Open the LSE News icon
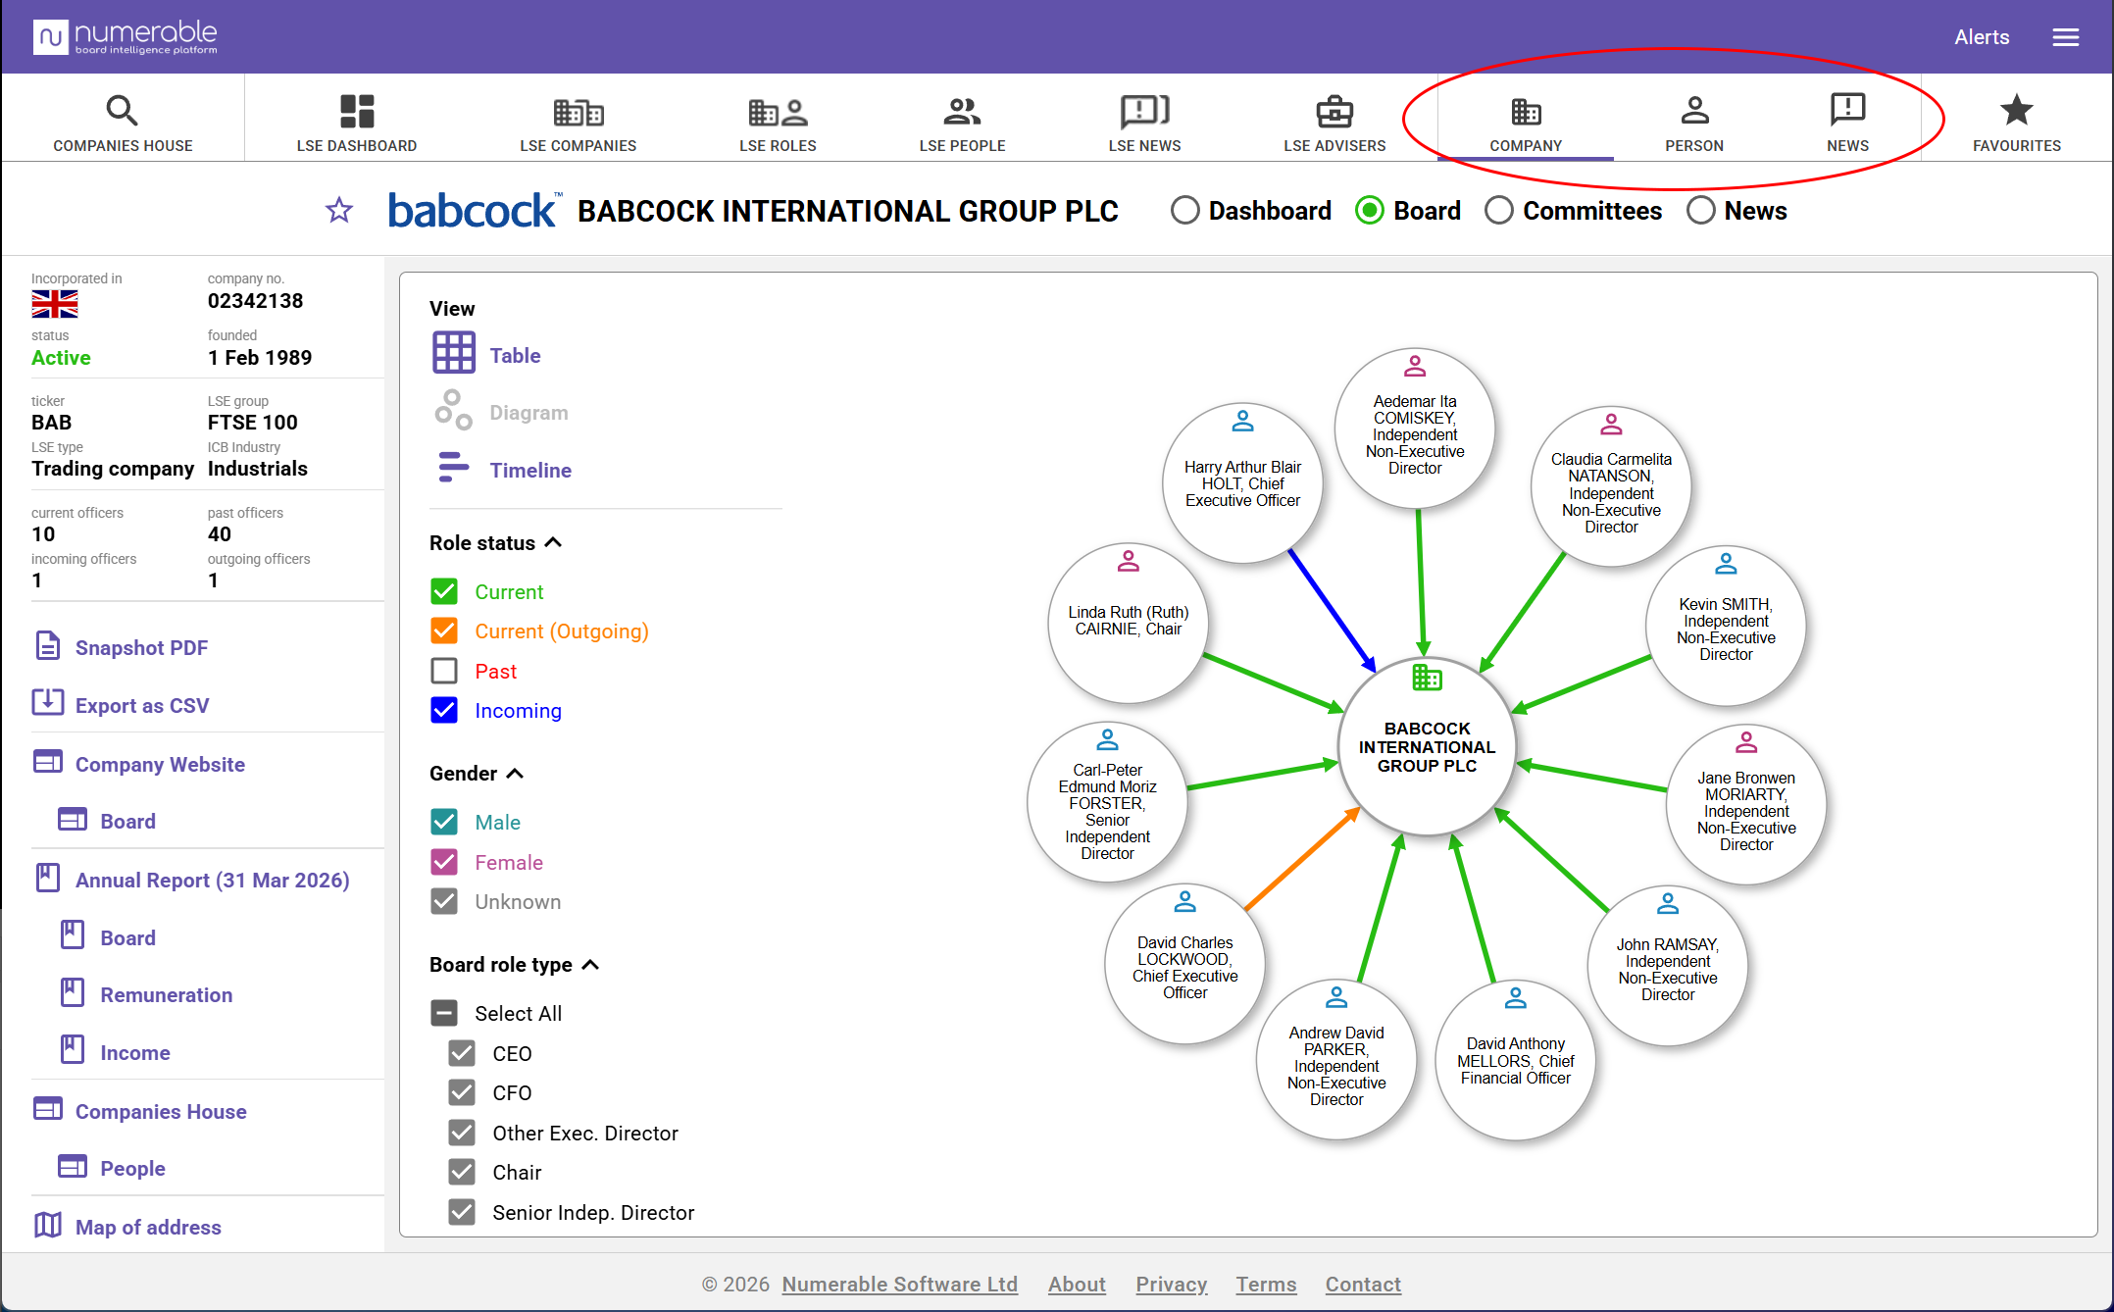This screenshot has height=1312, width=2114. click(x=1144, y=111)
